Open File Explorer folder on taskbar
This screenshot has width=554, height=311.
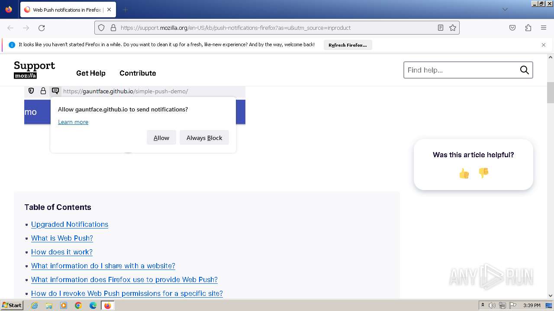[49, 305]
